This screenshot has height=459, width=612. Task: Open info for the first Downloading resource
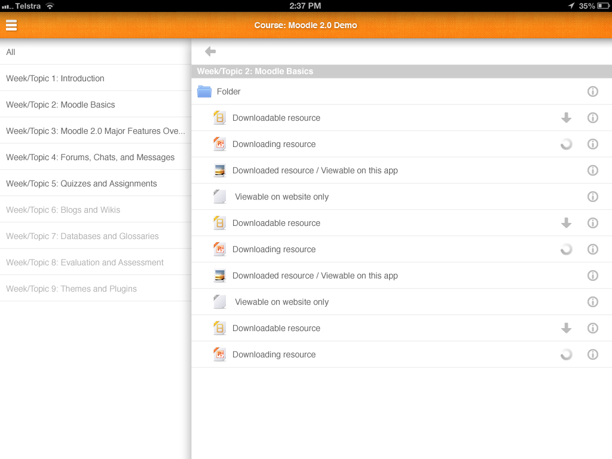(592, 144)
